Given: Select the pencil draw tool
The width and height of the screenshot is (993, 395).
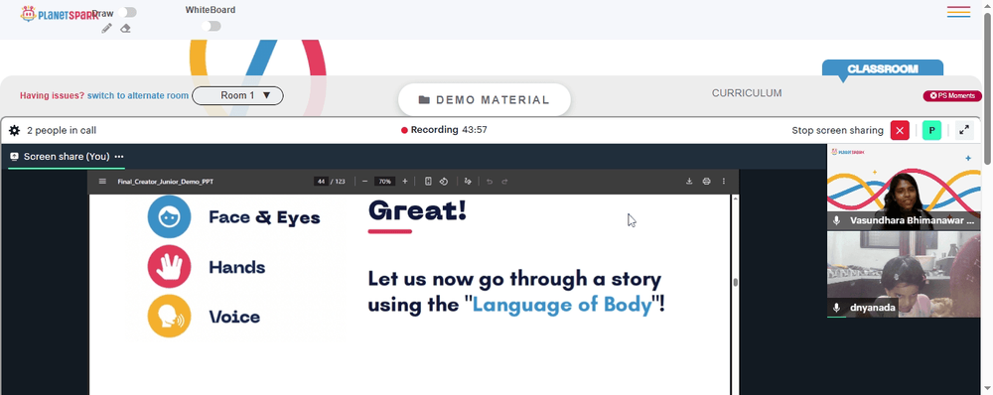Looking at the screenshot, I should pyautogui.click(x=106, y=28).
